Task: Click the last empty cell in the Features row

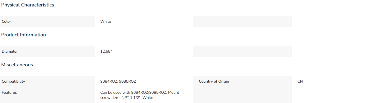Action: point(339,95)
